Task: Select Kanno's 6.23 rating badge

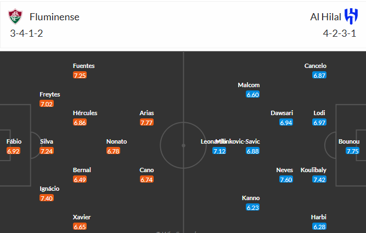Action: [252, 208]
